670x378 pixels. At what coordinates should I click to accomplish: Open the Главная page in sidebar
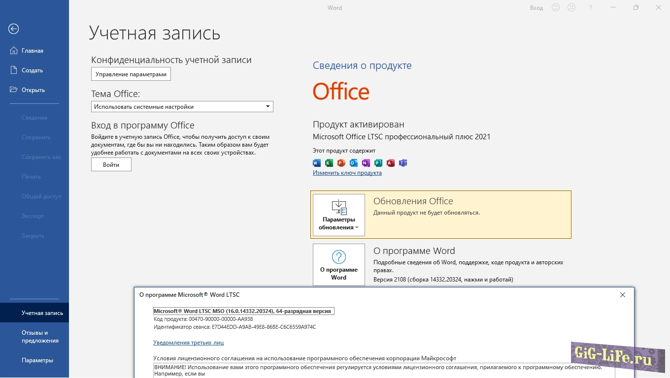33,51
